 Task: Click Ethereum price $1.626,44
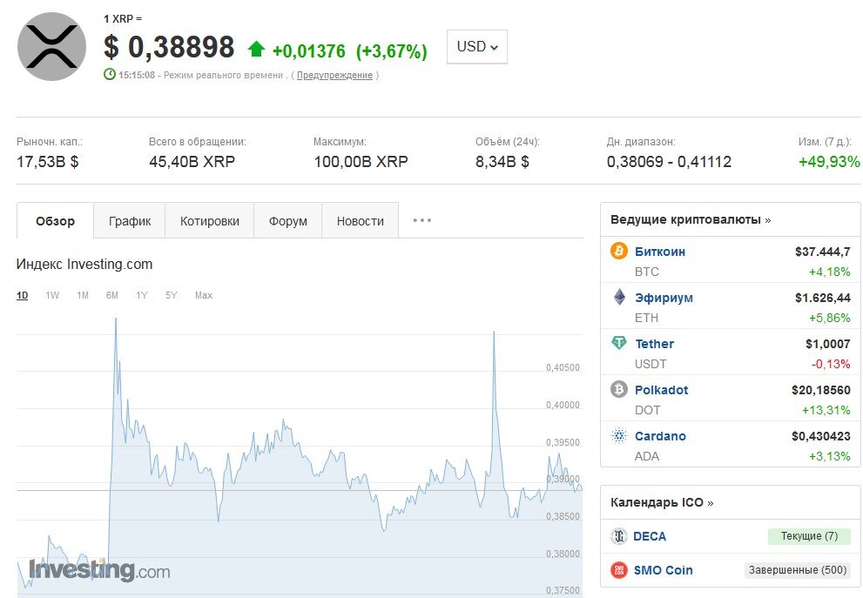(822, 299)
